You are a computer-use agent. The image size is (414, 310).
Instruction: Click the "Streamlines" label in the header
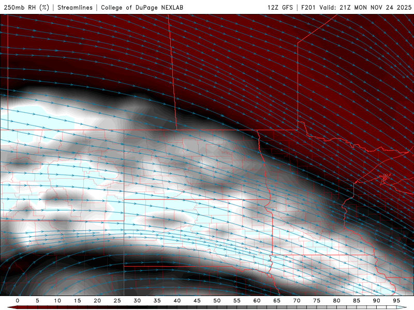pyautogui.click(x=75, y=7)
